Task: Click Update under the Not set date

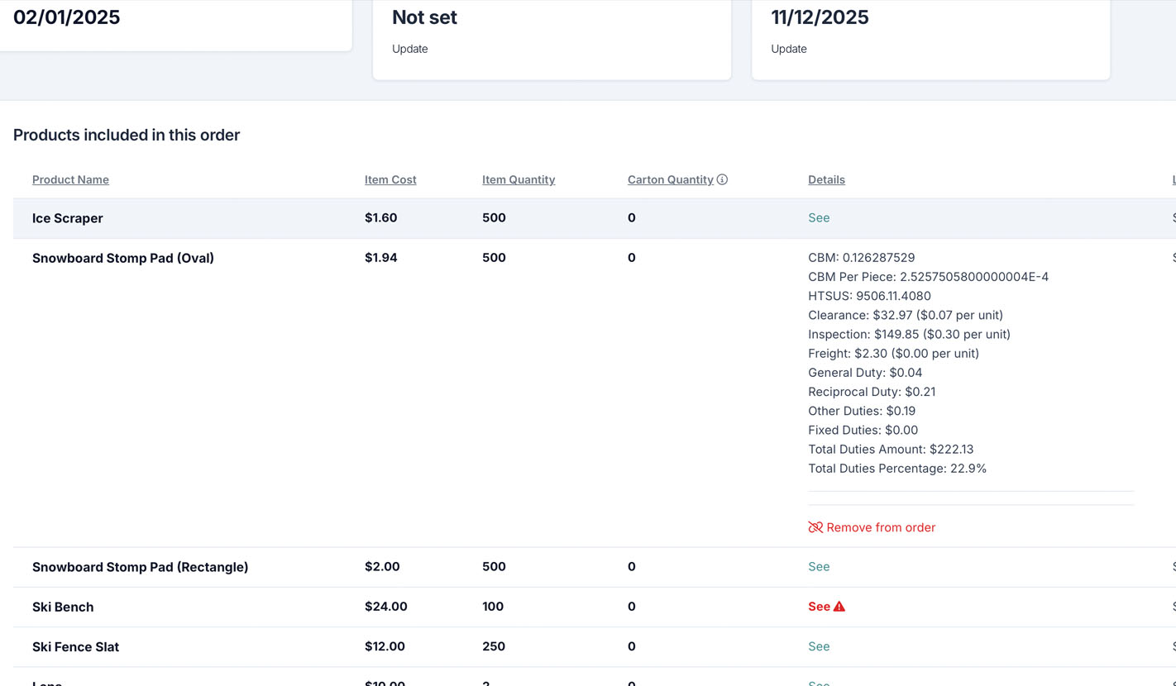Action: pyautogui.click(x=409, y=49)
